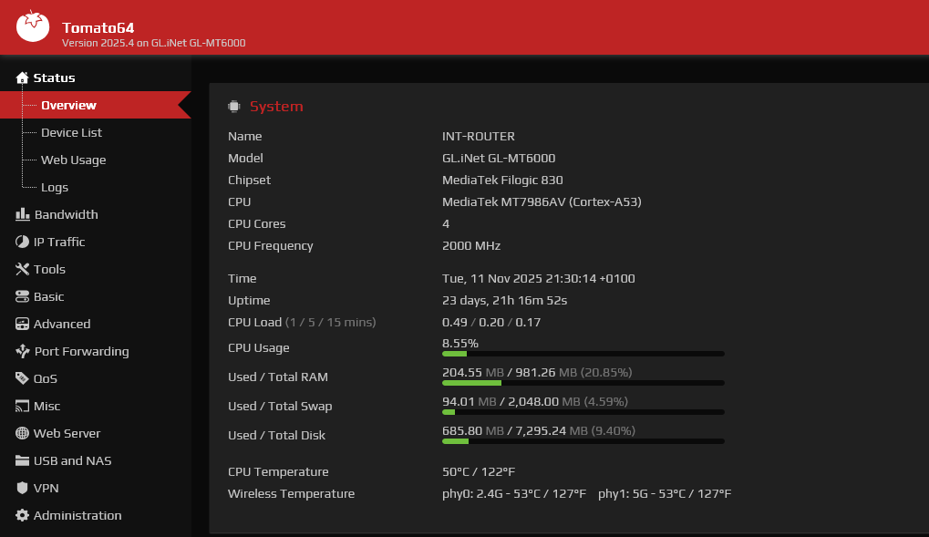
Task: Click the 'Wireless Temperature' label
Action: pos(292,493)
